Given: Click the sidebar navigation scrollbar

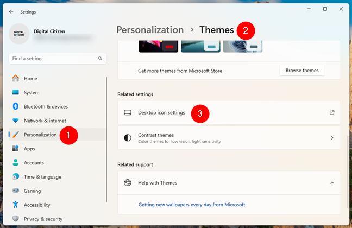Looking at the screenshot, I should [106, 139].
